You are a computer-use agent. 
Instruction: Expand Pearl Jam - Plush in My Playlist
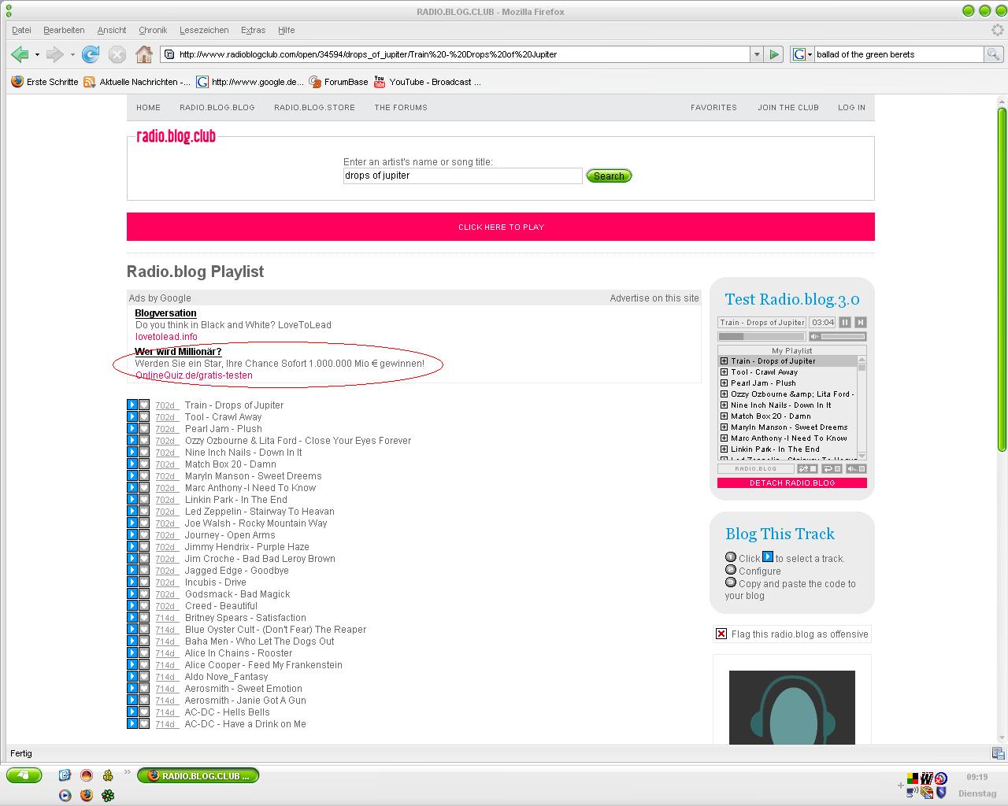[x=724, y=383]
